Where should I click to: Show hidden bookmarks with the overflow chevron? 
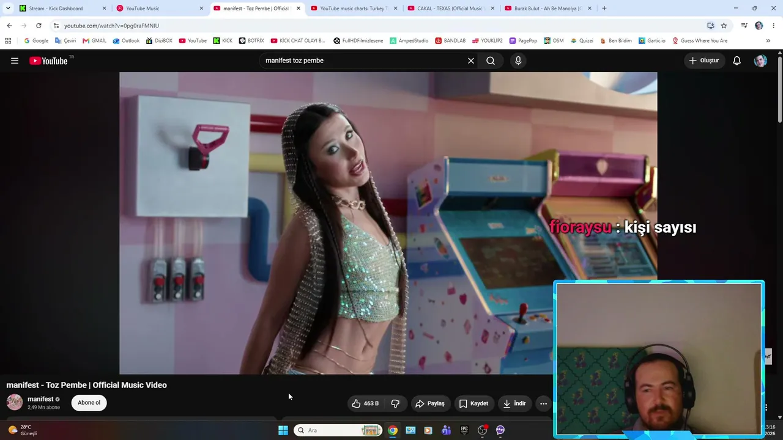point(768,41)
